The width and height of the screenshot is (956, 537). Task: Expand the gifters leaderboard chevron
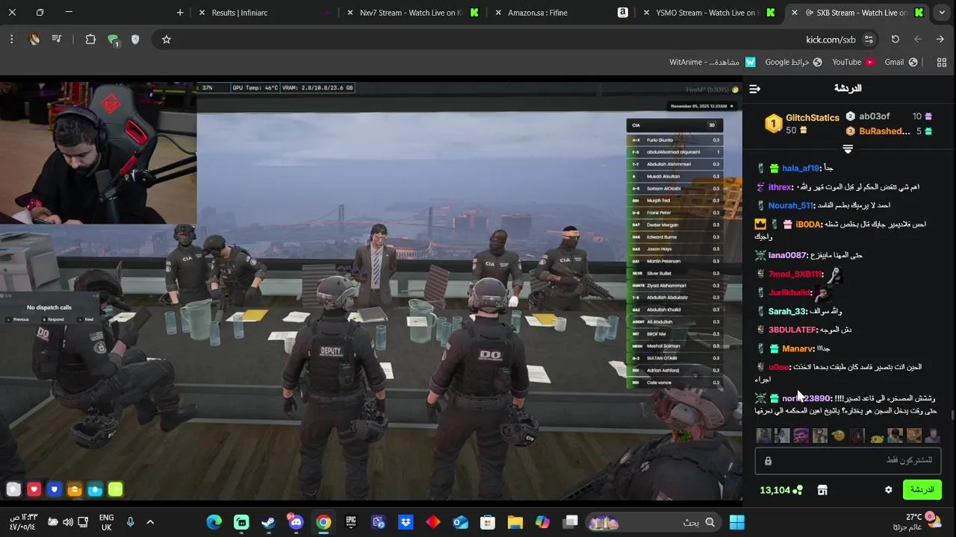(848, 149)
